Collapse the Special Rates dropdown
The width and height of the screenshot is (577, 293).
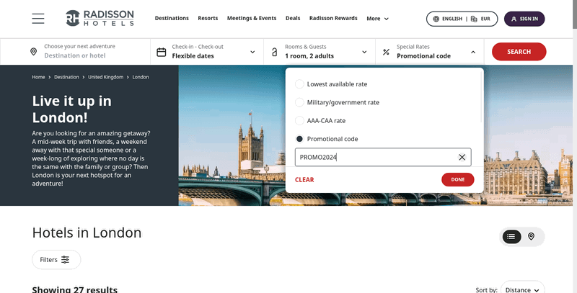(473, 52)
